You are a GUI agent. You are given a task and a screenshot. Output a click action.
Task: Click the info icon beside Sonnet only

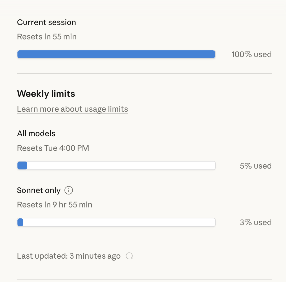click(x=69, y=191)
